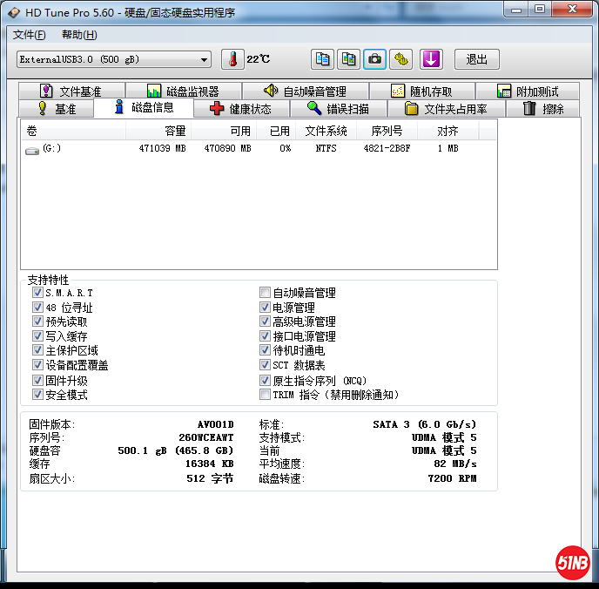Viewport: 599px width, 589px height.
Task: Open the ExternalUSB3.0 drive dropdown
Action: pos(205,59)
